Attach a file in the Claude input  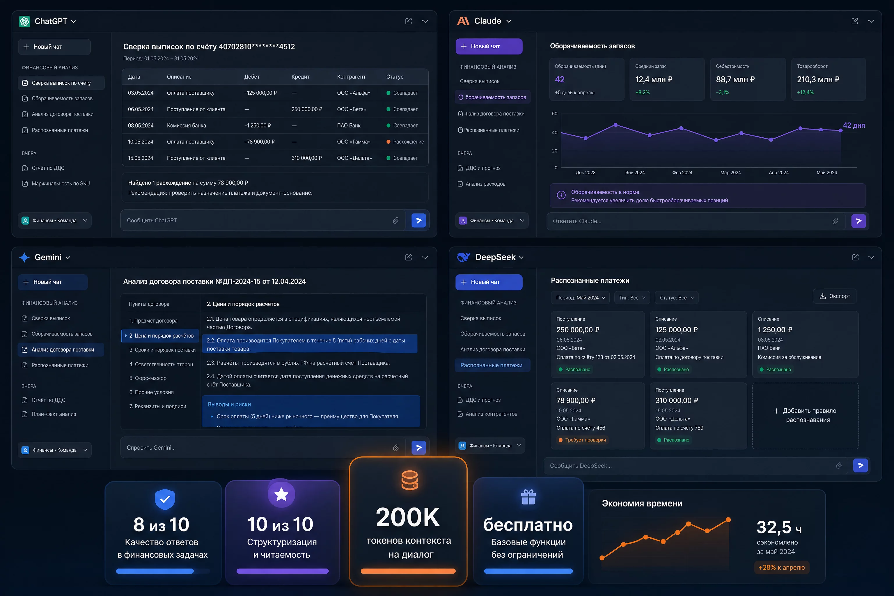click(836, 221)
